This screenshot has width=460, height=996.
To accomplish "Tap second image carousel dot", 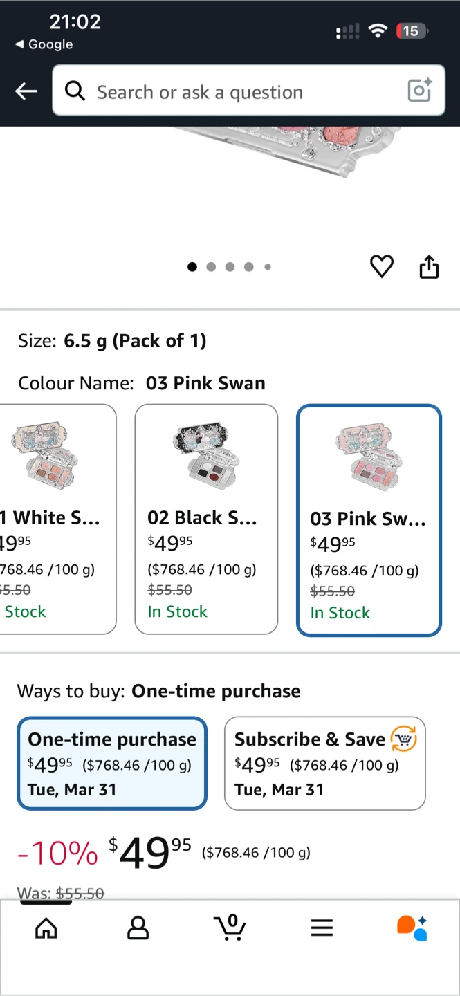I will pyautogui.click(x=211, y=267).
